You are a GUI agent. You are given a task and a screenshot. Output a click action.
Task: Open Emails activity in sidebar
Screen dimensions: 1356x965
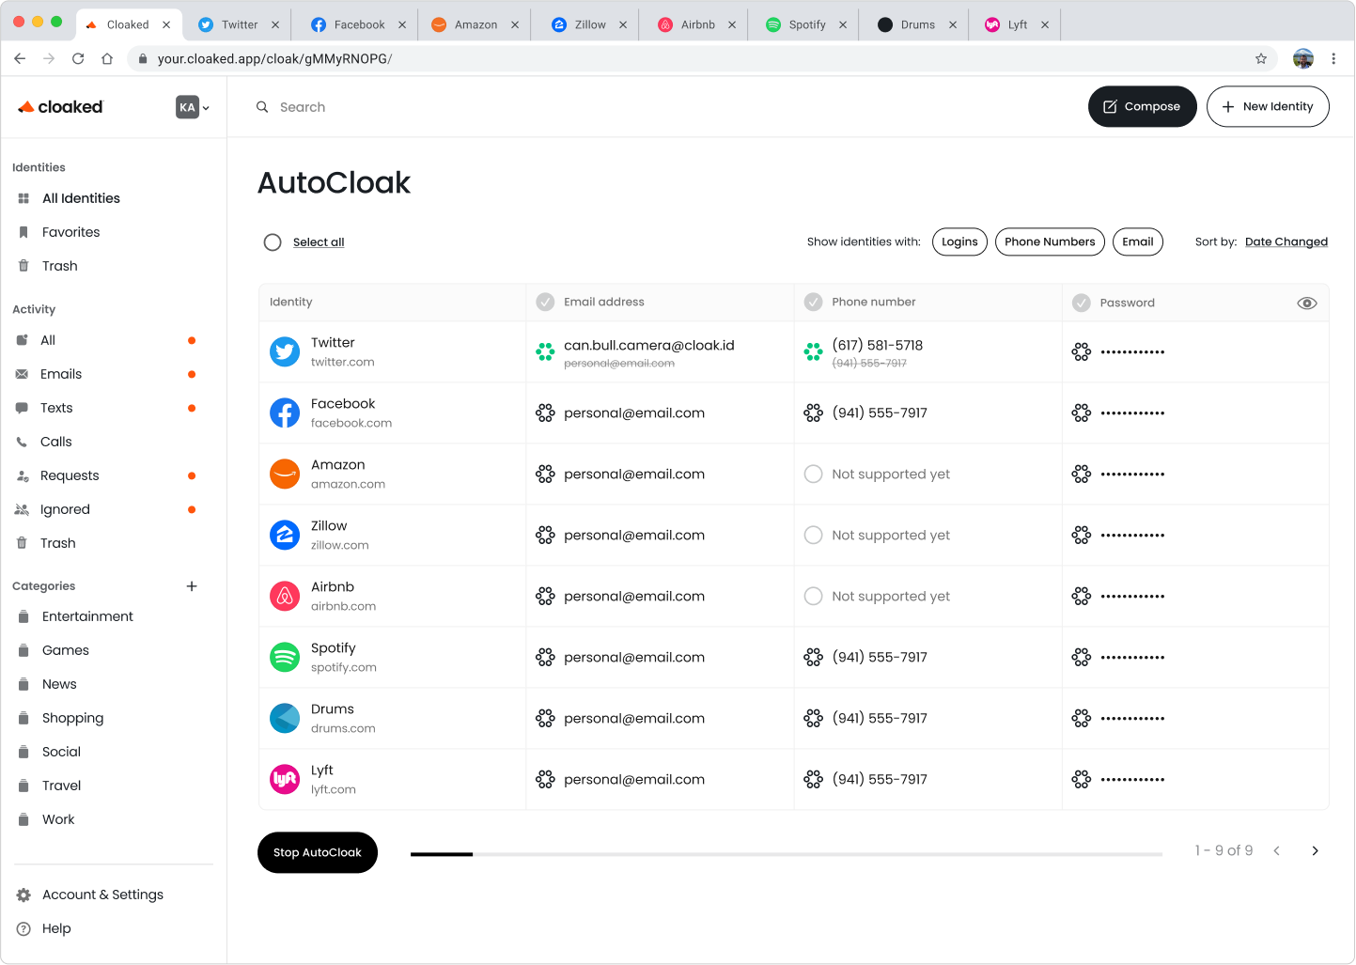pos(61,374)
